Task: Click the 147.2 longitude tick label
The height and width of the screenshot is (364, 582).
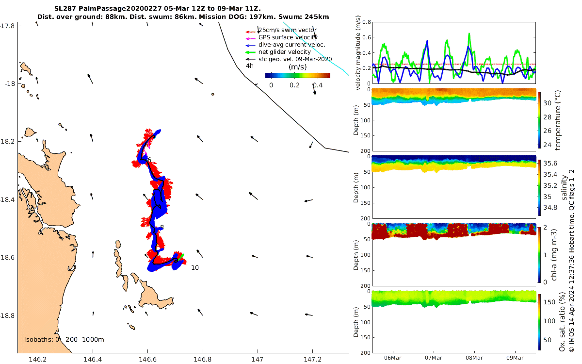Action: pyautogui.click(x=312, y=359)
